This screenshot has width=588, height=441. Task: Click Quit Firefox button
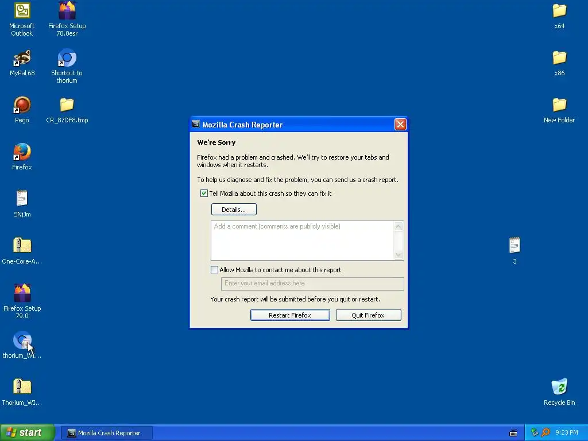(368, 315)
